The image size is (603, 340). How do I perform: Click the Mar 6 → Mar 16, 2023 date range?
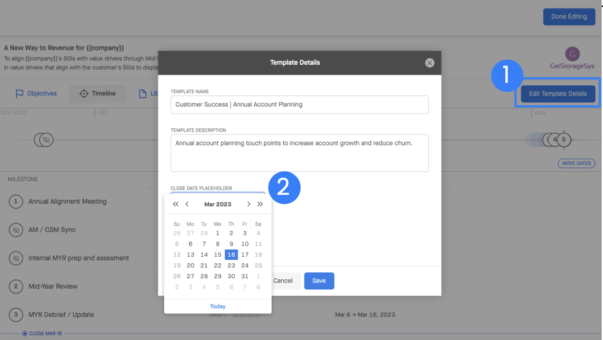point(365,315)
